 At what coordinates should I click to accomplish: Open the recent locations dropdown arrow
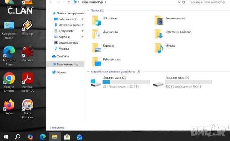coord(64,2)
